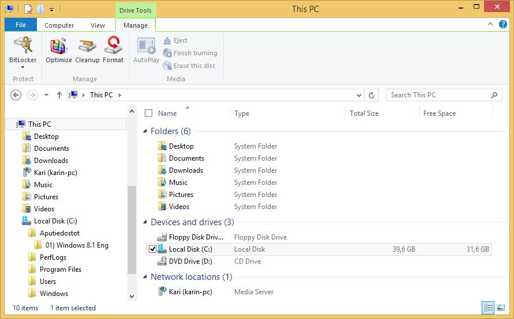Viewport: 514px width, 319px height.
Task: Click the Forward navigation arrow
Action: pos(32,95)
